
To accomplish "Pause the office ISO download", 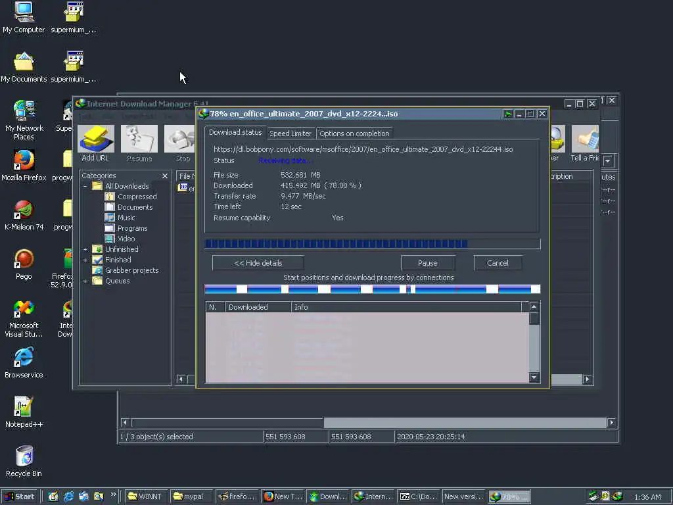I will (427, 263).
